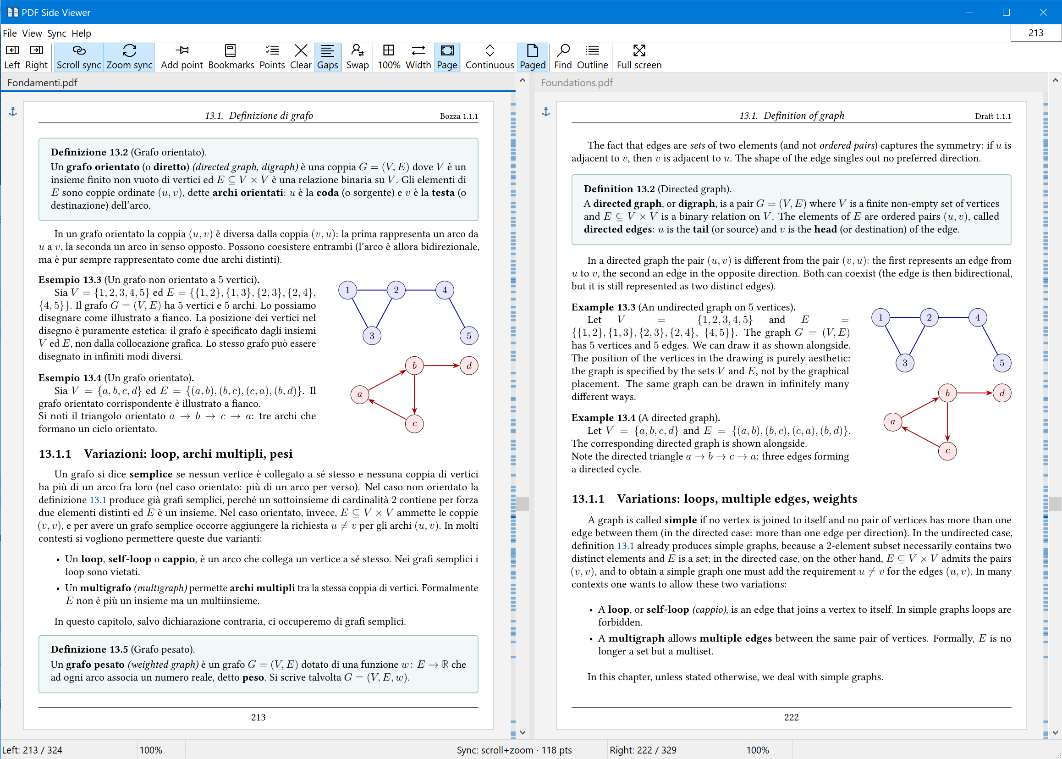The image size is (1062, 759).
Task: Click the anchor icon in right document
Action: point(546,111)
